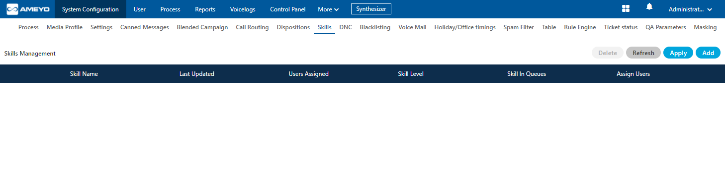Switch to the Blacklisting tab
This screenshot has width=725, height=184.
[375, 27]
